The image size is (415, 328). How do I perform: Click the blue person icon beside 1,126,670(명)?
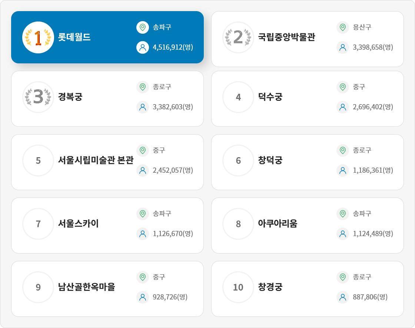(x=143, y=234)
